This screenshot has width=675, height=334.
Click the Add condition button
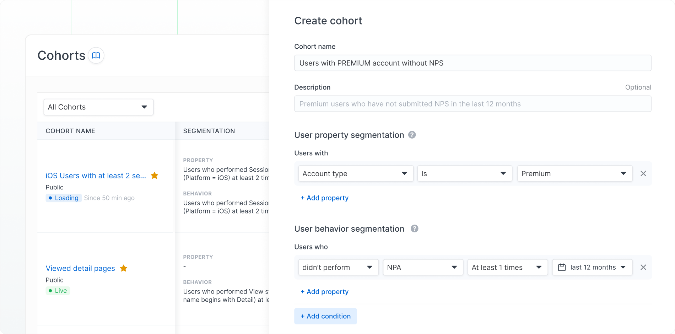pos(325,316)
